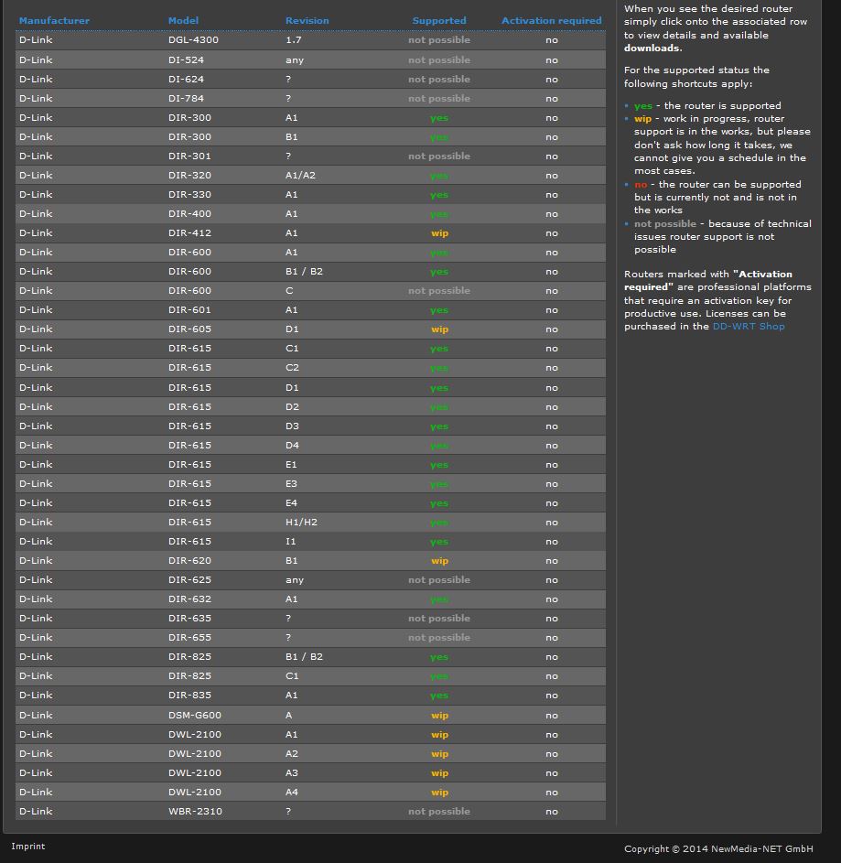Click DIR-615 in the C1 revision row
Image resolution: width=841 pixels, height=863 pixels.
point(189,349)
